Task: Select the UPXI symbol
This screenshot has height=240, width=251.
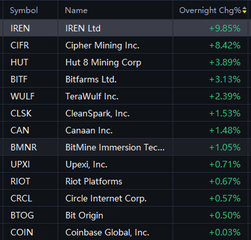Action: [20, 164]
